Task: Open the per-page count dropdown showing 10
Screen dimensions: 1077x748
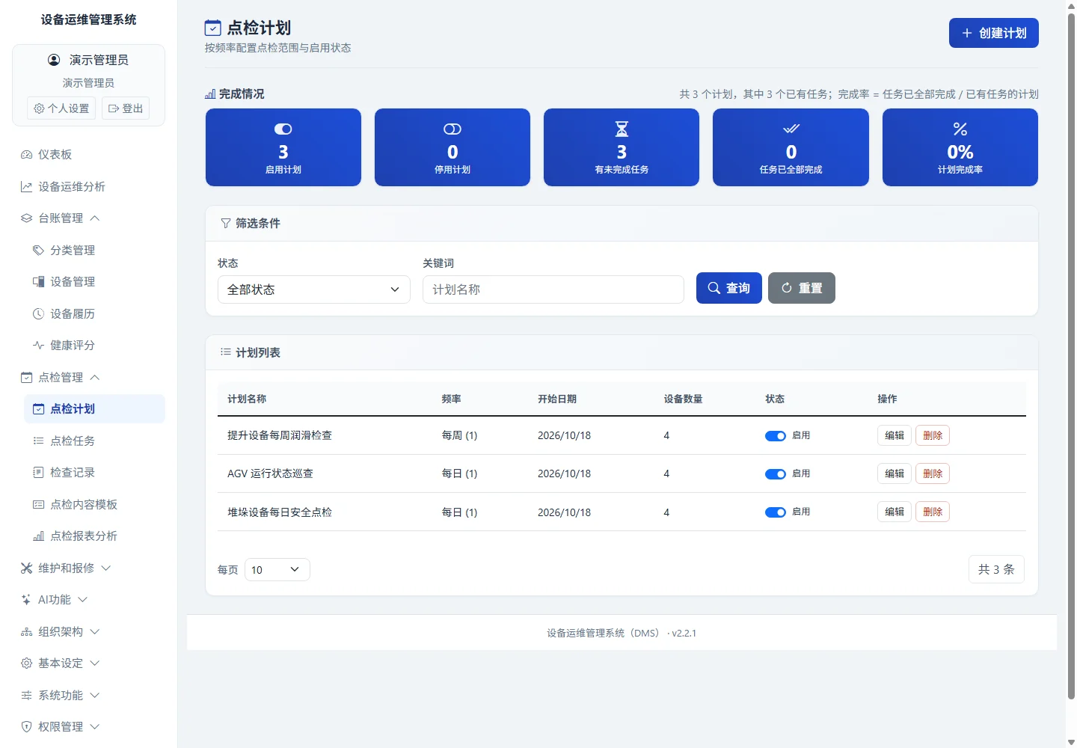Action: (277, 570)
